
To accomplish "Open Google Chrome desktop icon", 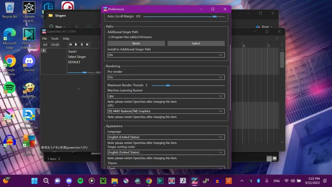I will [10, 65].
